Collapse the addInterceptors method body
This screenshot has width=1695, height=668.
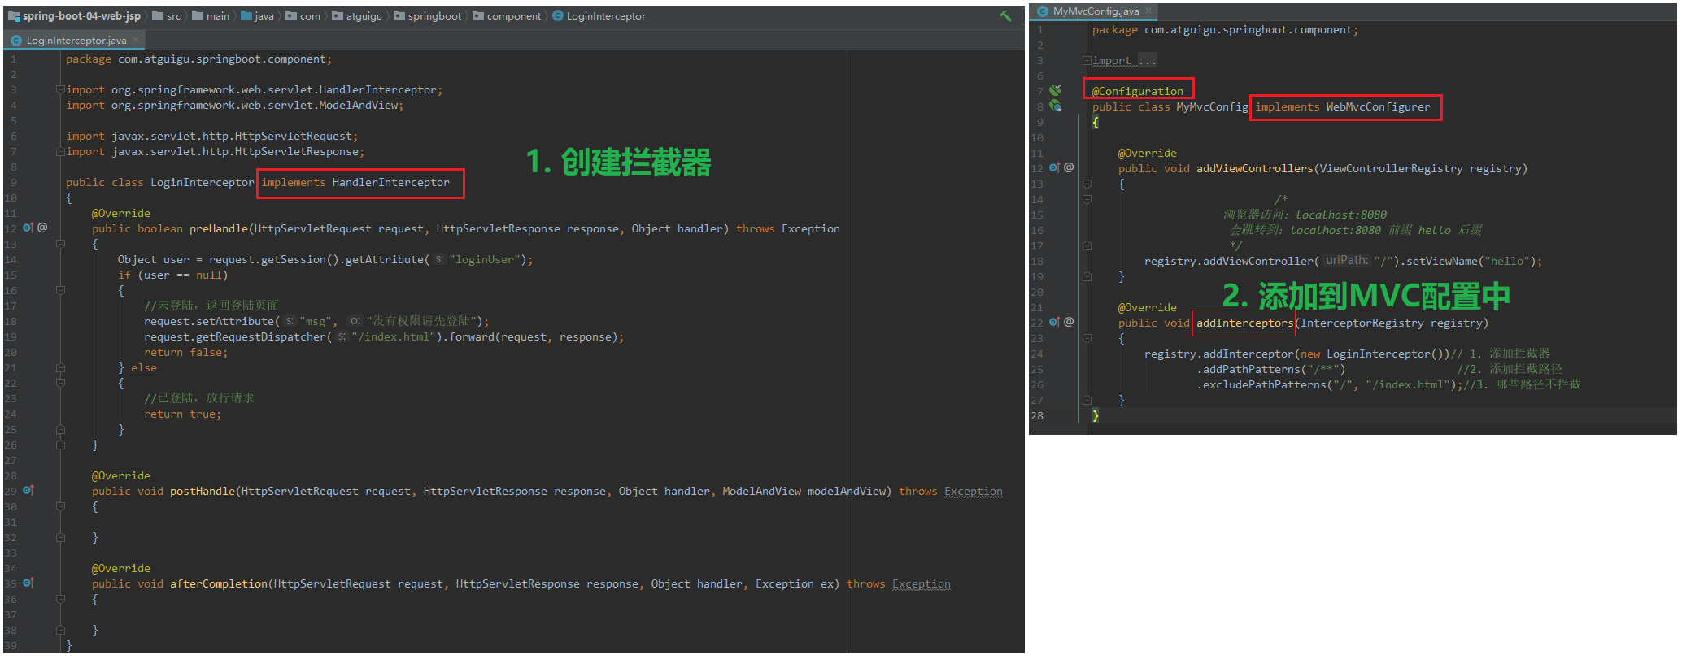(1087, 338)
